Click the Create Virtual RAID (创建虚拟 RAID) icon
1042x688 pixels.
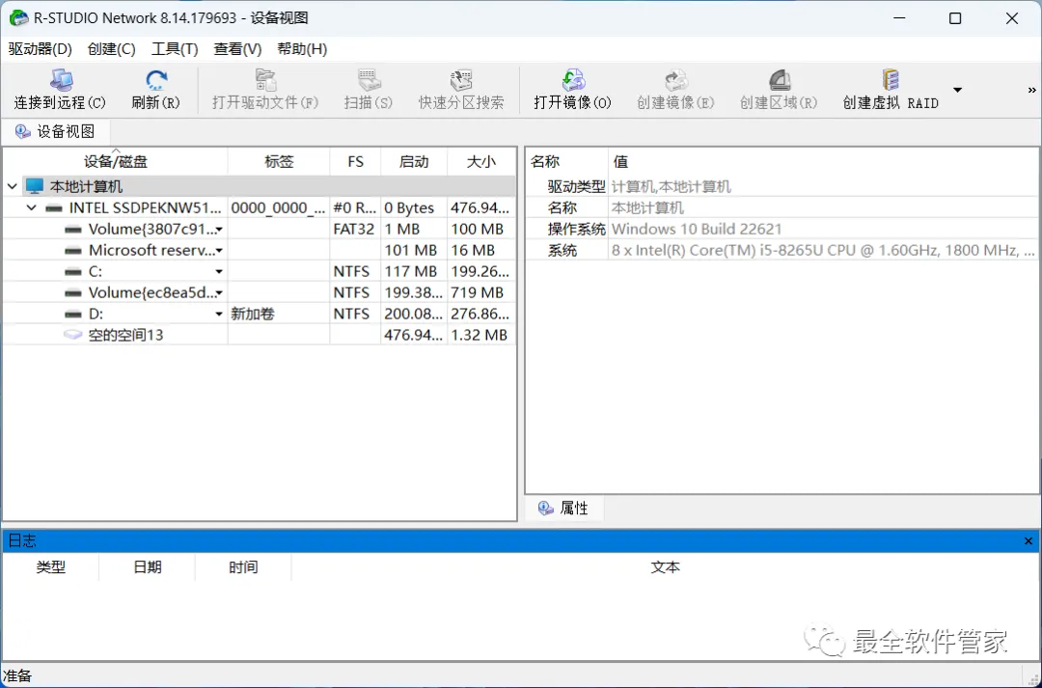tap(891, 80)
